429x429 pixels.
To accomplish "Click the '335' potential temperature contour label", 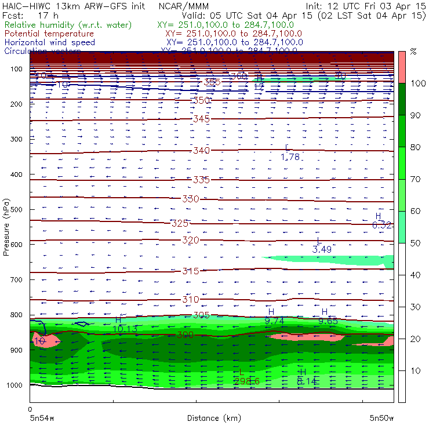I will [x=201, y=180].
